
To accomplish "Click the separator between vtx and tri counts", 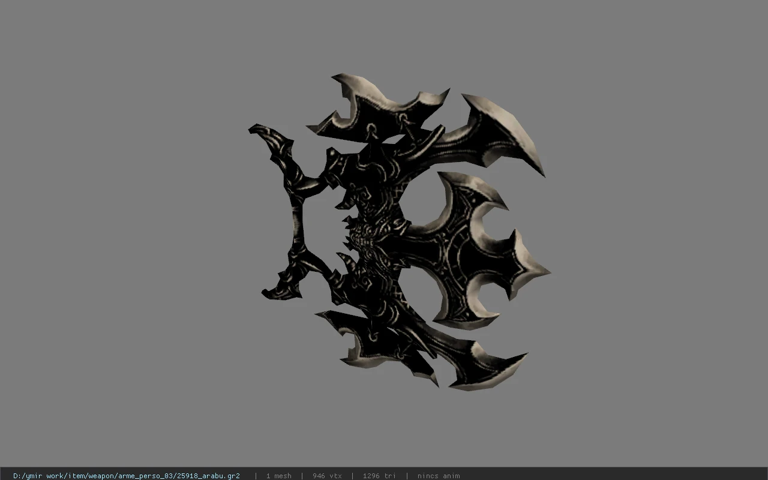I will tap(352, 475).
